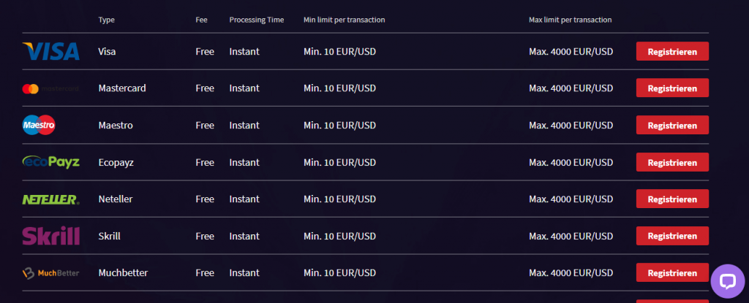Image resolution: width=749 pixels, height=303 pixels.
Task: Click the Processing Time column header
Action: click(257, 20)
